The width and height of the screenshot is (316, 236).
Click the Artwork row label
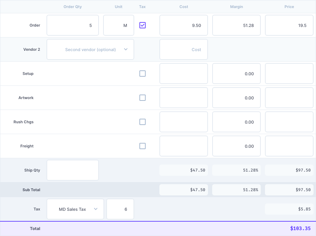[x=26, y=98]
